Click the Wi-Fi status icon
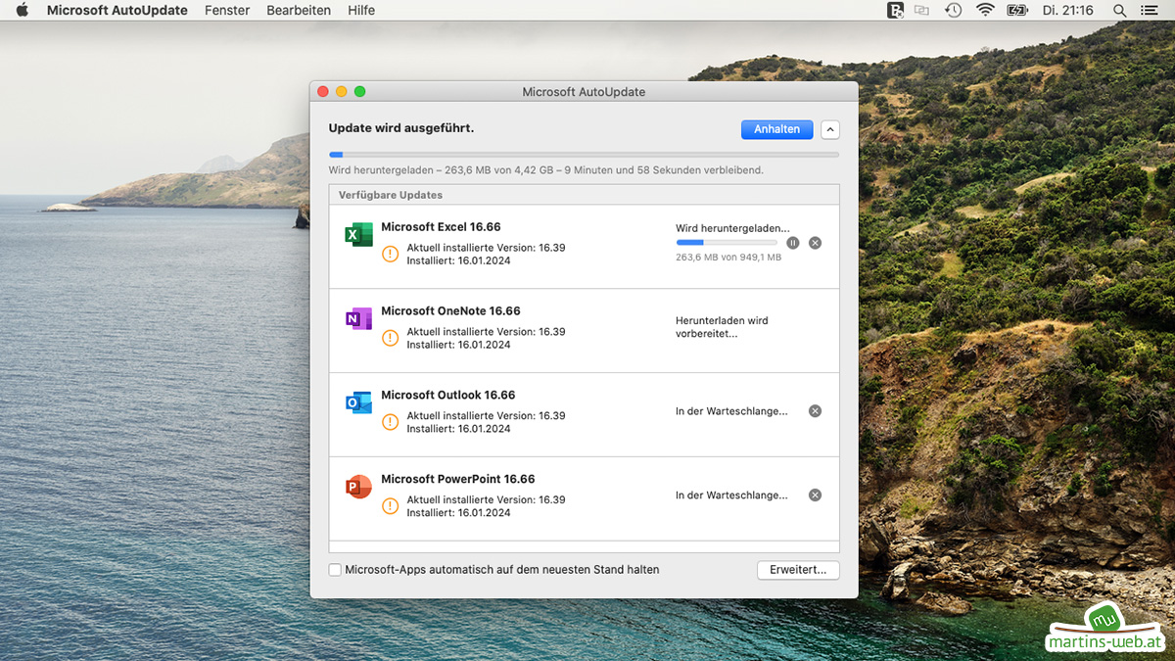The image size is (1175, 661). [985, 10]
